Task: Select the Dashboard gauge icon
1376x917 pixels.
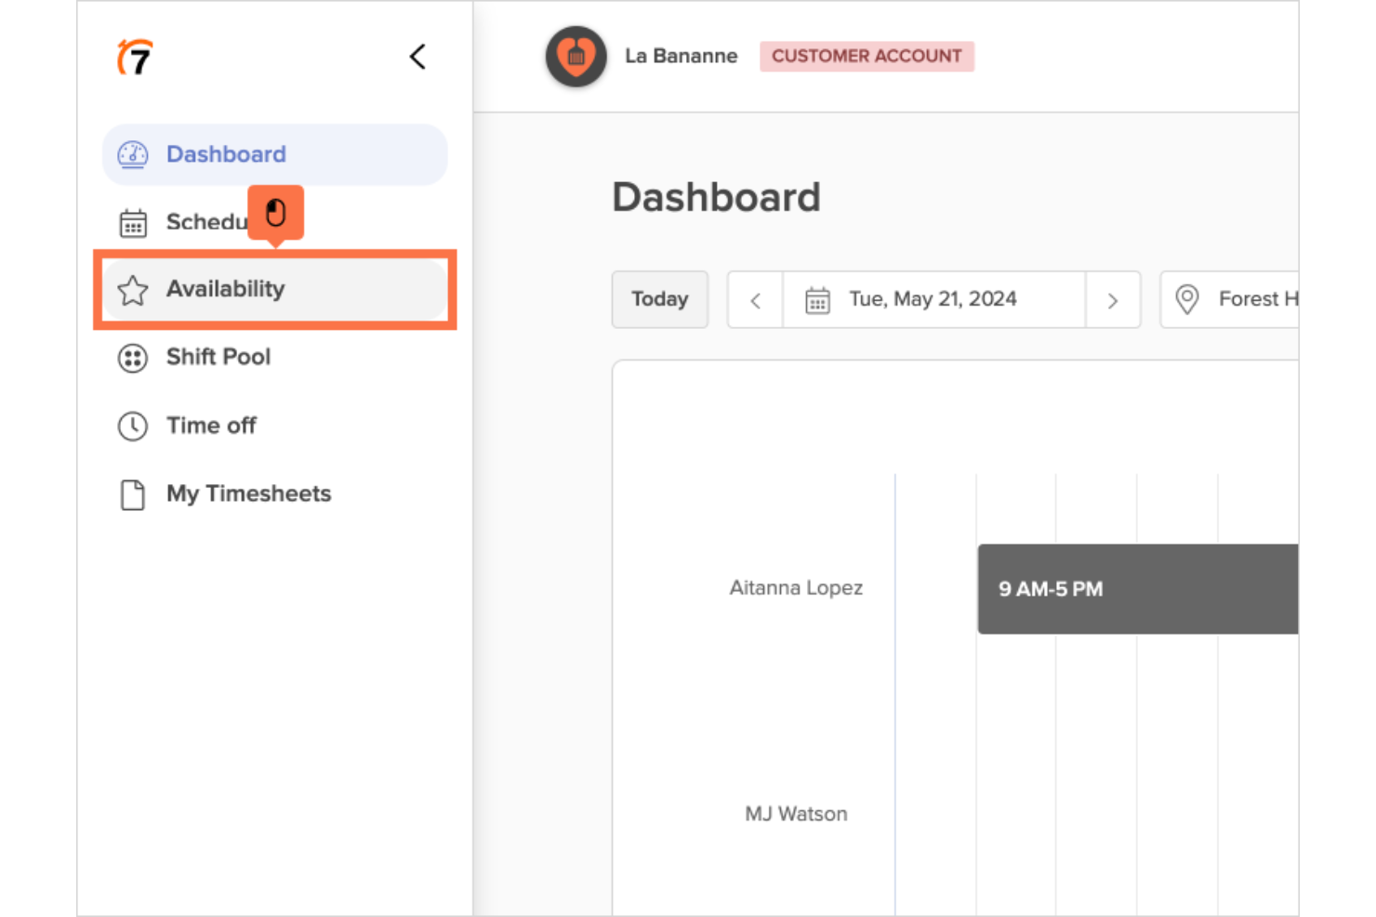Action: pos(132,154)
